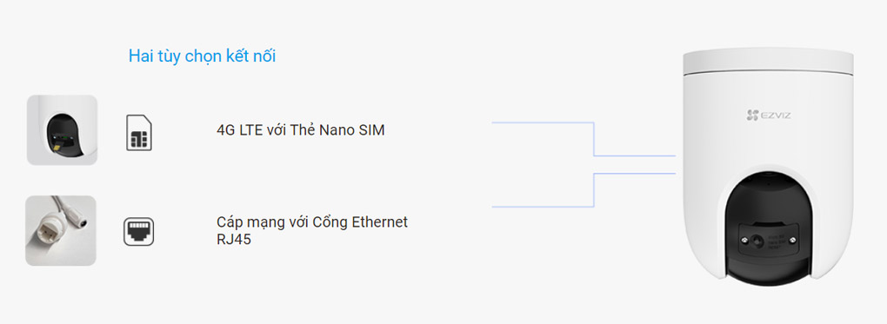
Task: Click the heading Hai tùy chọn kết nối
Action: pyautogui.click(x=202, y=56)
